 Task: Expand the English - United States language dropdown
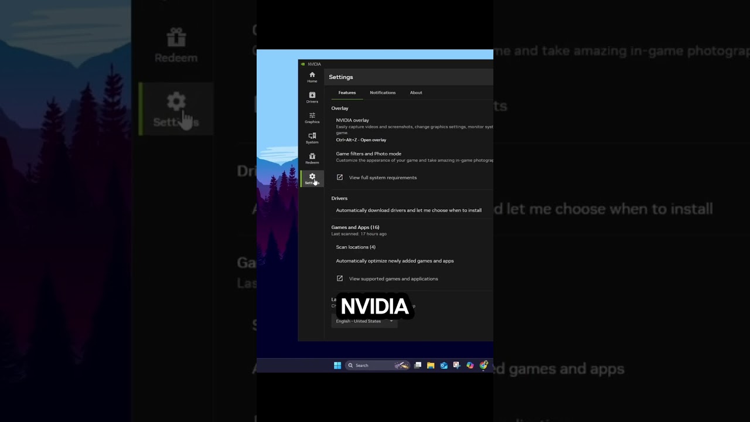364,321
